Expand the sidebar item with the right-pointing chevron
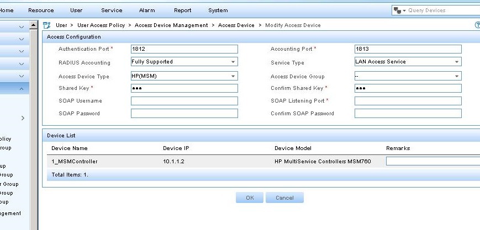The width and height of the screenshot is (480, 230). [23, 118]
